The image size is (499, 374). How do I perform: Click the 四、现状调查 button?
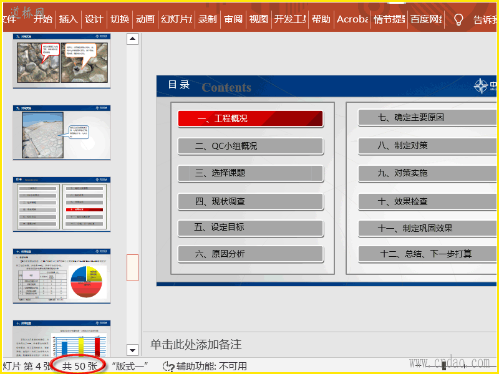[x=251, y=201]
